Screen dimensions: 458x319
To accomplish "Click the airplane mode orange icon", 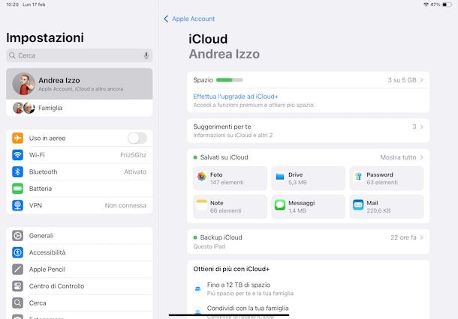I will tap(17, 138).
